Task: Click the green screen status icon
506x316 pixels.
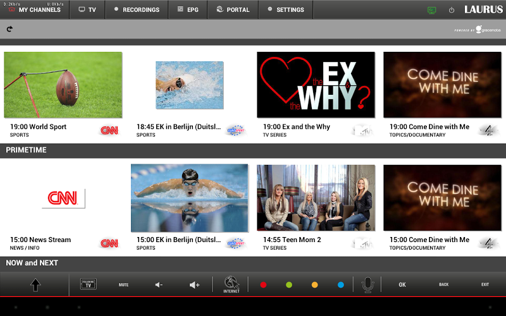Action: point(431,10)
